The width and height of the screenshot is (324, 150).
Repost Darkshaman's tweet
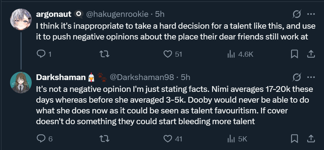point(104,139)
